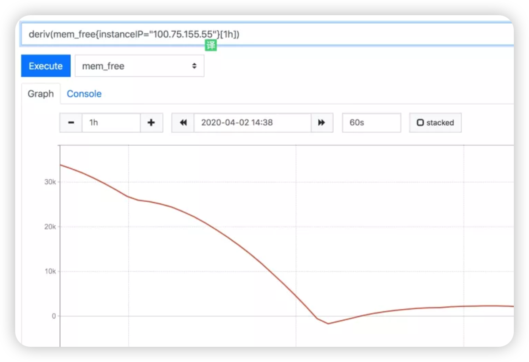Click the green translate icon under query

click(x=211, y=46)
